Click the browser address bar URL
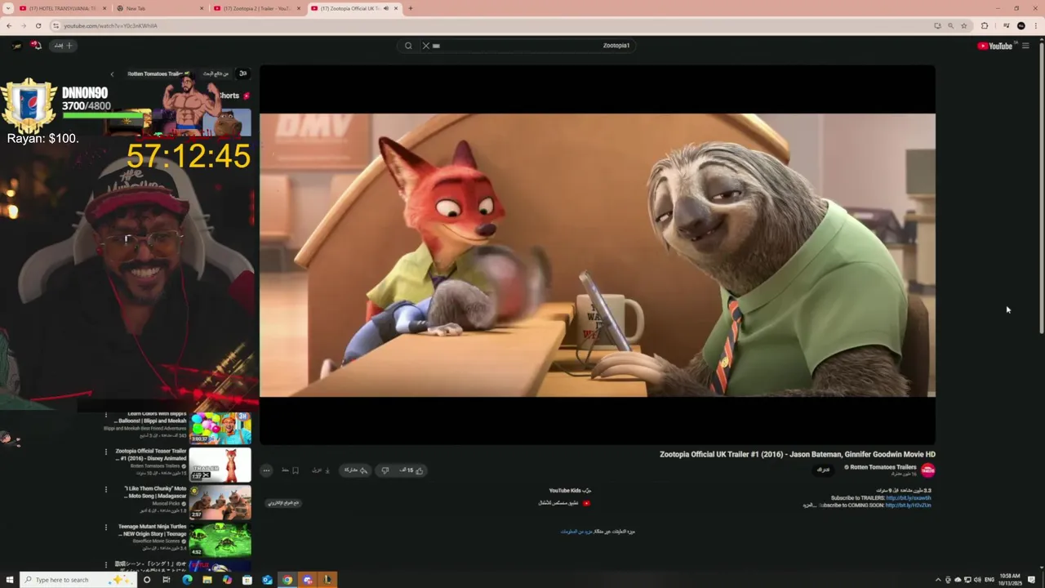Viewport: 1045px width, 588px height. point(110,25)
